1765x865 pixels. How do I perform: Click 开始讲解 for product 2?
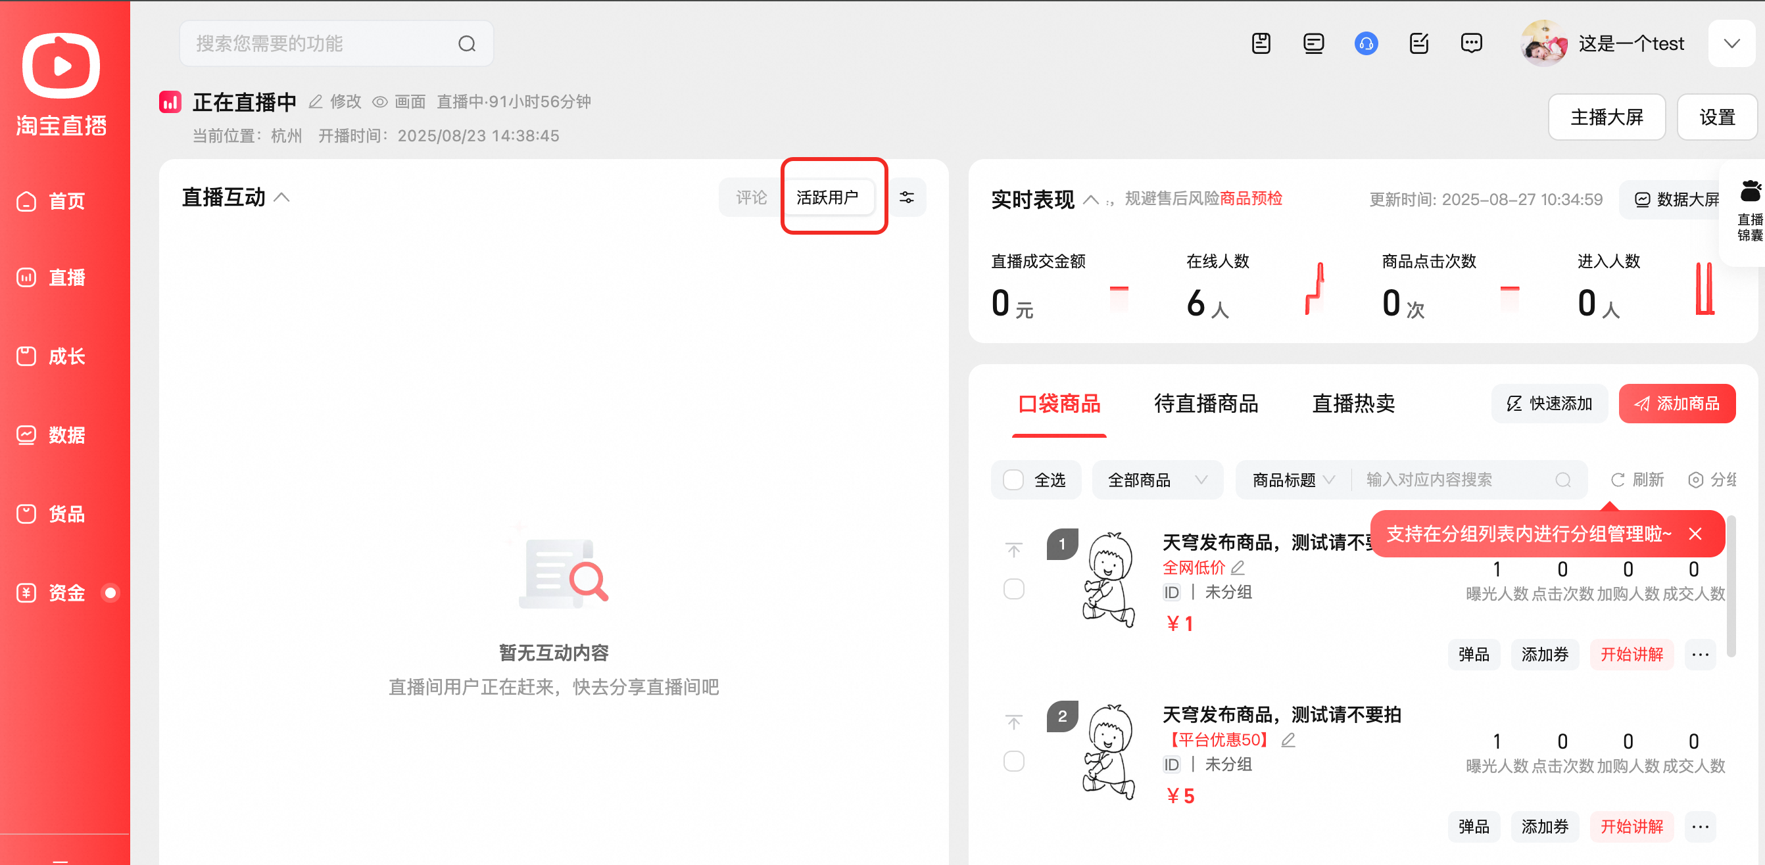(x=1632, y=828)
